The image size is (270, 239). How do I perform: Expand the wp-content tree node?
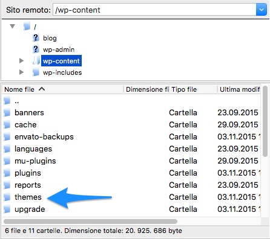pyautogui.click(x=21, y=61)
